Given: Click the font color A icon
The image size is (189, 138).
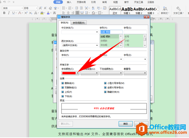Looking at the screenshot, I should pos(48,13).
